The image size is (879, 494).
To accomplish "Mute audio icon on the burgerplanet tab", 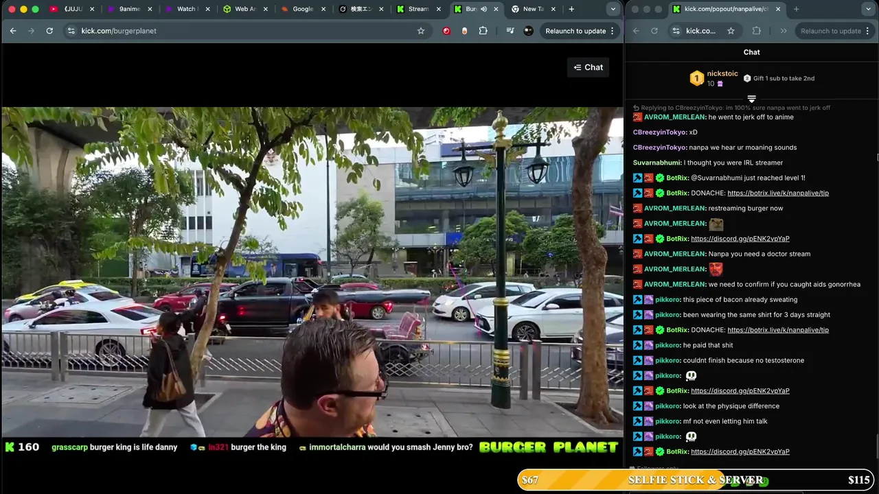I will click(x=483, y=9).
